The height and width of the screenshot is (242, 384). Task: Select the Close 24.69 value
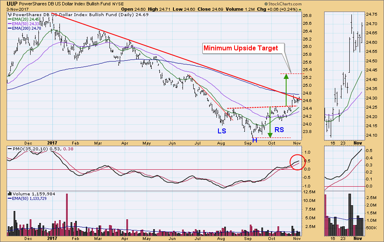[x=210, y=9]
